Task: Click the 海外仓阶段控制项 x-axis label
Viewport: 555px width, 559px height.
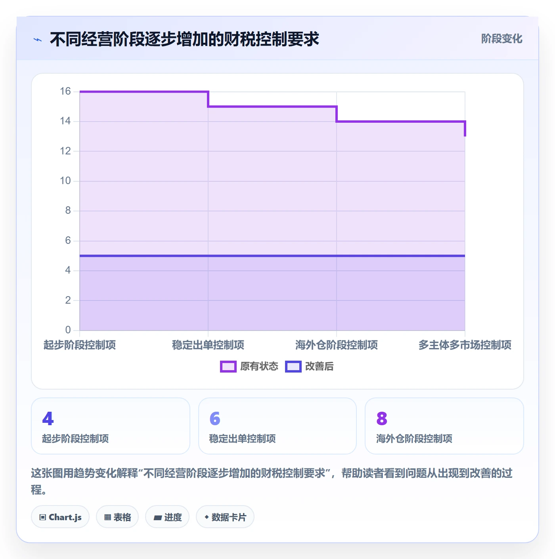Action: (337, 345)
